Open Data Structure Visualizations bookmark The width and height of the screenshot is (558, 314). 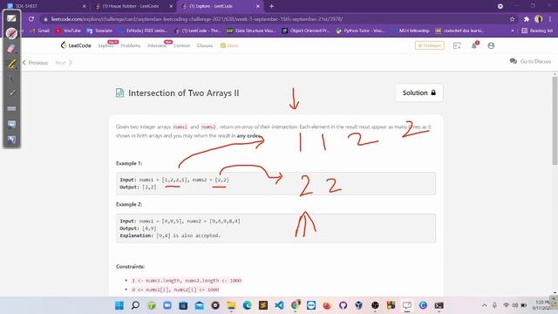251,31
